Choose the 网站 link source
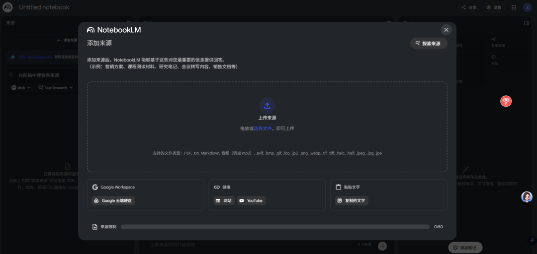The width and height of the screenshot is (537, 254). pyautogui.click(x=224, y=201)
